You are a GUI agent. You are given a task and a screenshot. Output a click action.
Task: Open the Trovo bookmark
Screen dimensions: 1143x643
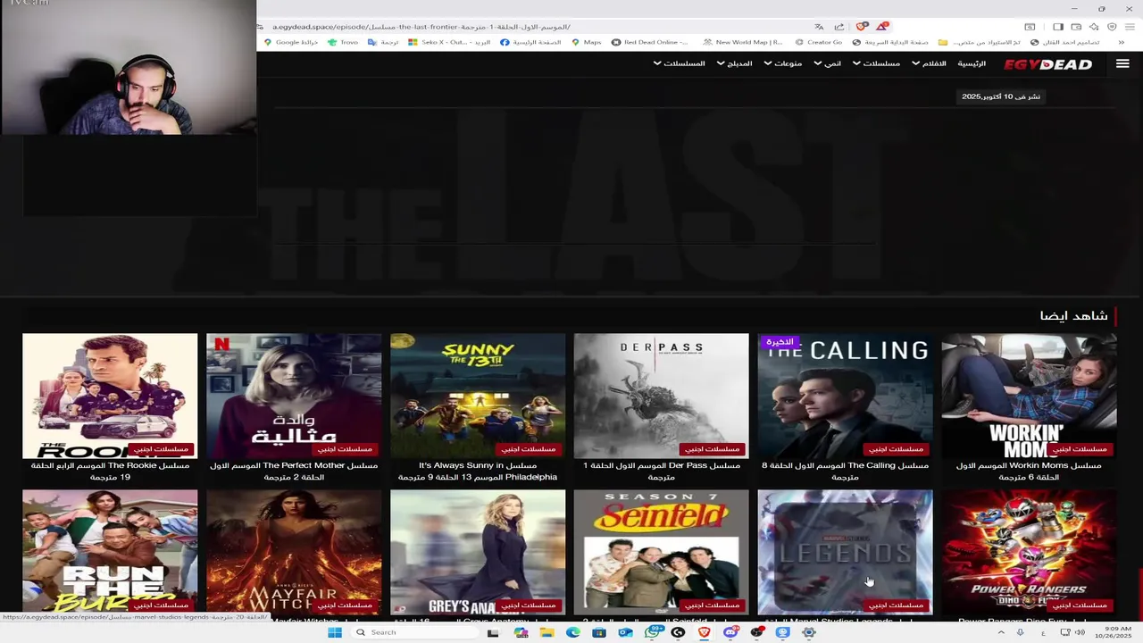tap(343, 42)
